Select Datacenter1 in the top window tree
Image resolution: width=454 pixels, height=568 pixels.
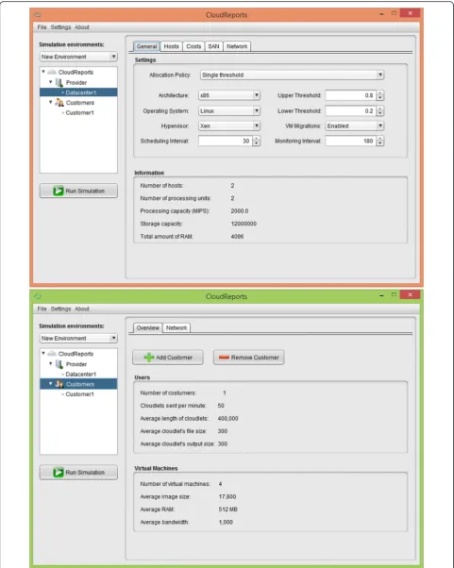[x=78, y=92]
